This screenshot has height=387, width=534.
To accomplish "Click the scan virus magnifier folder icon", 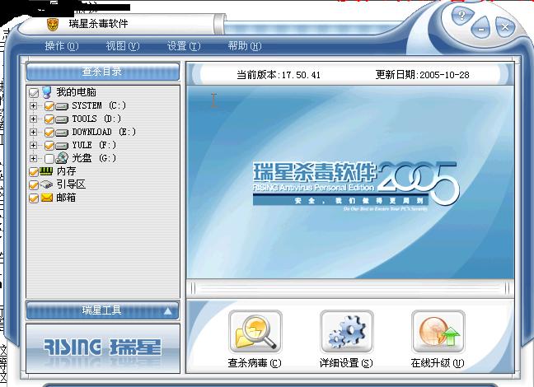I will 255,332.
